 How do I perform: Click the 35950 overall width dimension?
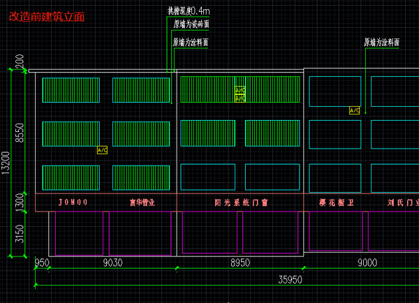point(290,280)
